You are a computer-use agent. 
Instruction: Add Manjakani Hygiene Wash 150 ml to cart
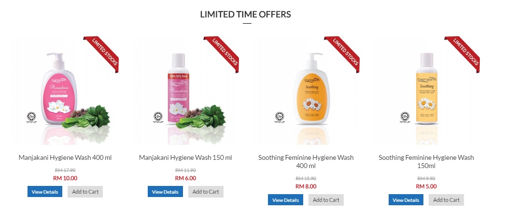point(206,192)
